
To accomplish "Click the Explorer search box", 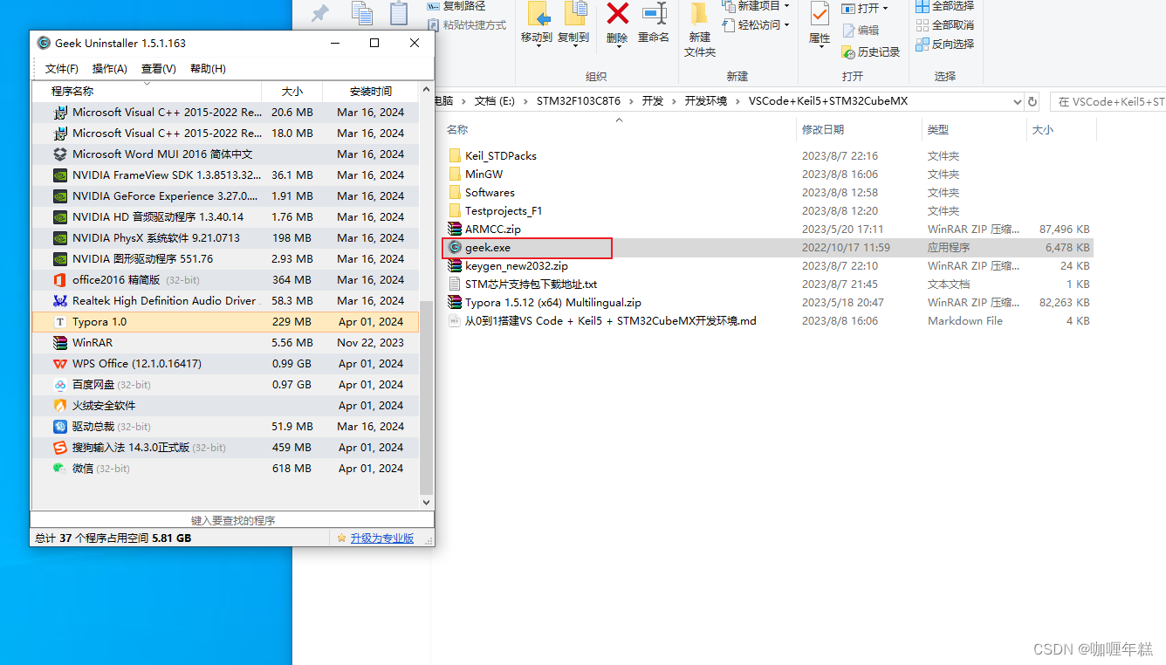I will click(x=1108, y=101).
